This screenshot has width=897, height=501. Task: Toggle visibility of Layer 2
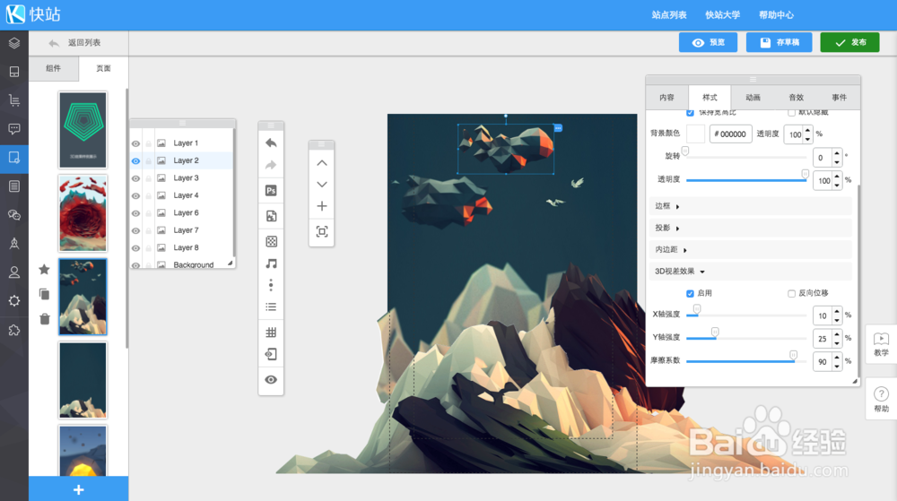(135, 161)
